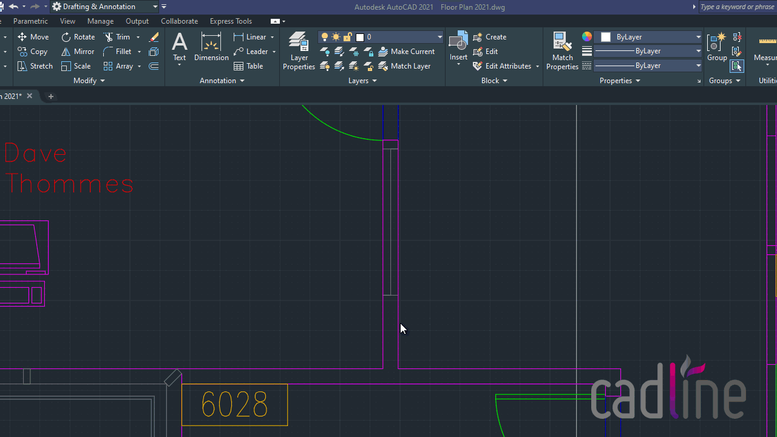Toggle layer 0 freeze sun icon
The height and width of the screenshot is (437, 777).
pos(336,37)
